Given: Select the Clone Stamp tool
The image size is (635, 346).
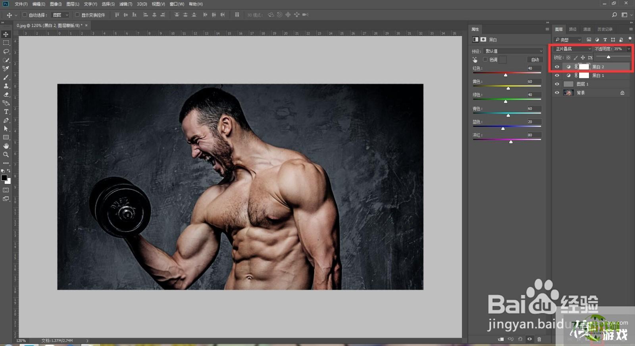Looking at the screenshot, I should [6, 86].
